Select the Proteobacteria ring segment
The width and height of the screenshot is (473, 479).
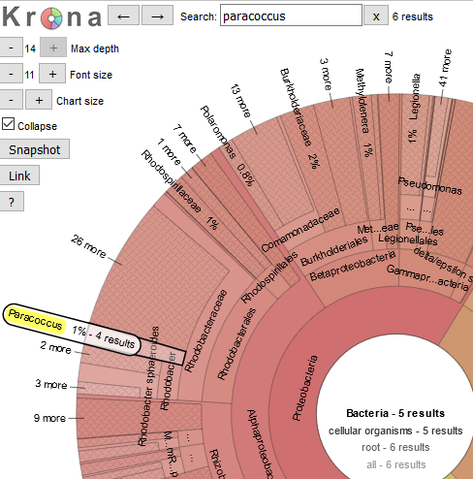tap(304, 388)
